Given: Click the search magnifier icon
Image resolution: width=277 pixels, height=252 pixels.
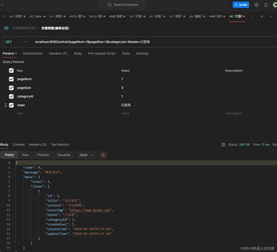Looking at the screenshot, I should [x=109, y=5].
